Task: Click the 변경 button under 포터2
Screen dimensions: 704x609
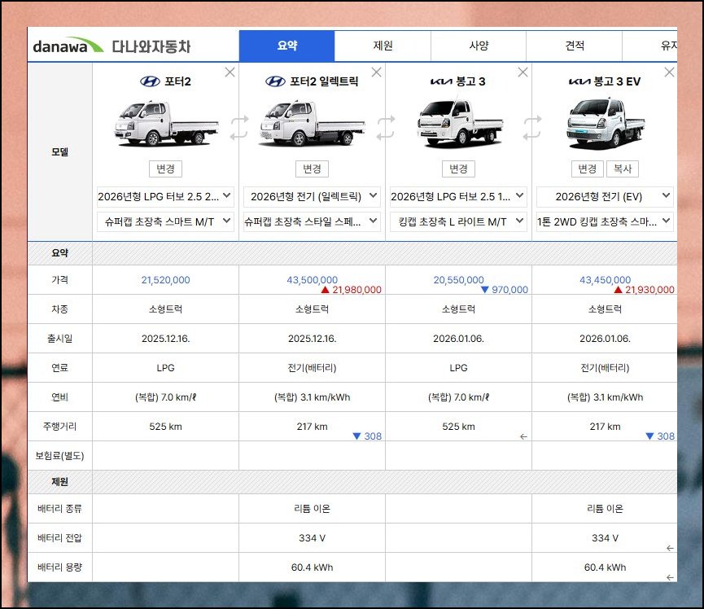Action: (166, 169)
